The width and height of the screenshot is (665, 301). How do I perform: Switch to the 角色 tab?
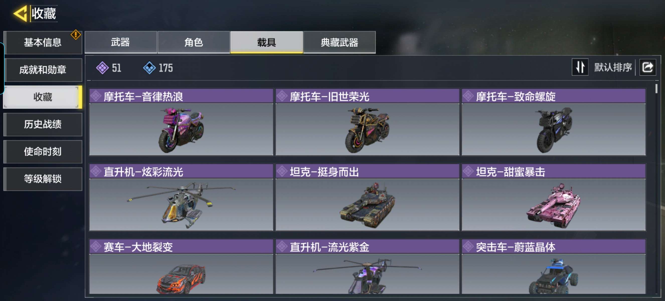click(194, 42)
